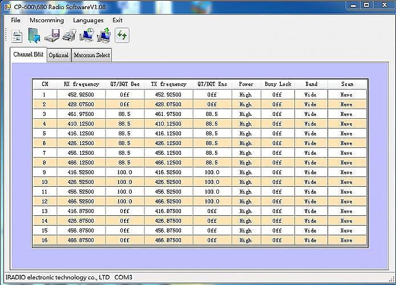Select row number 16 in CH column

[45, 240]
